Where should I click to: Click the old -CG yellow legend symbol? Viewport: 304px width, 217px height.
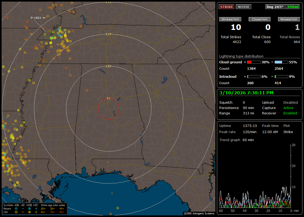pyautogui.click(x=16, y=212)
